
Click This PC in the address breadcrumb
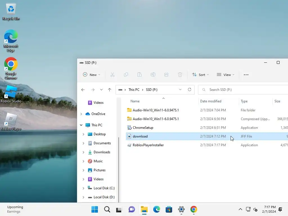point(134,90)
